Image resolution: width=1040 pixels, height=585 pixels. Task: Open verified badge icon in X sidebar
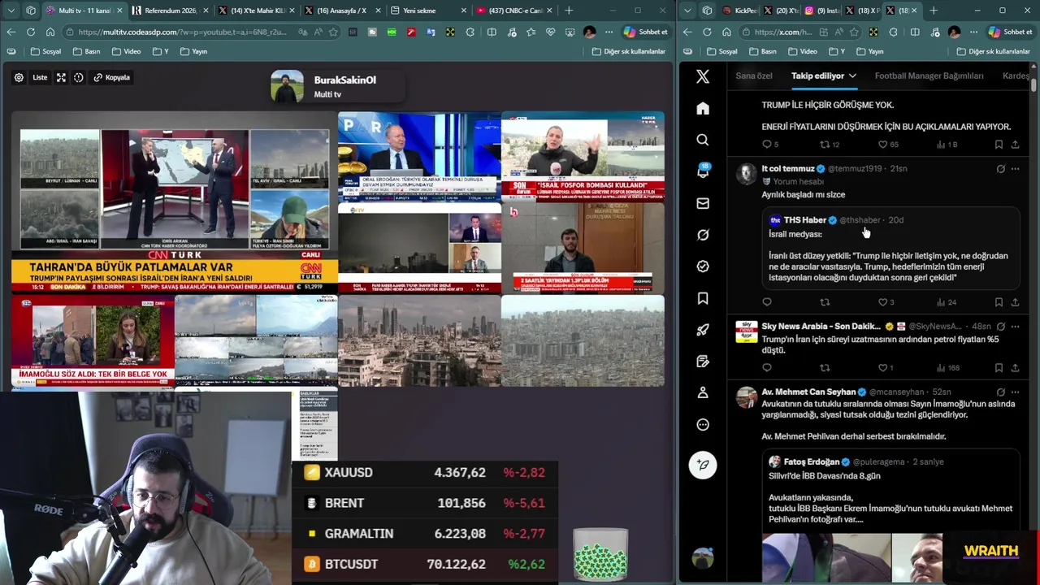703,266
